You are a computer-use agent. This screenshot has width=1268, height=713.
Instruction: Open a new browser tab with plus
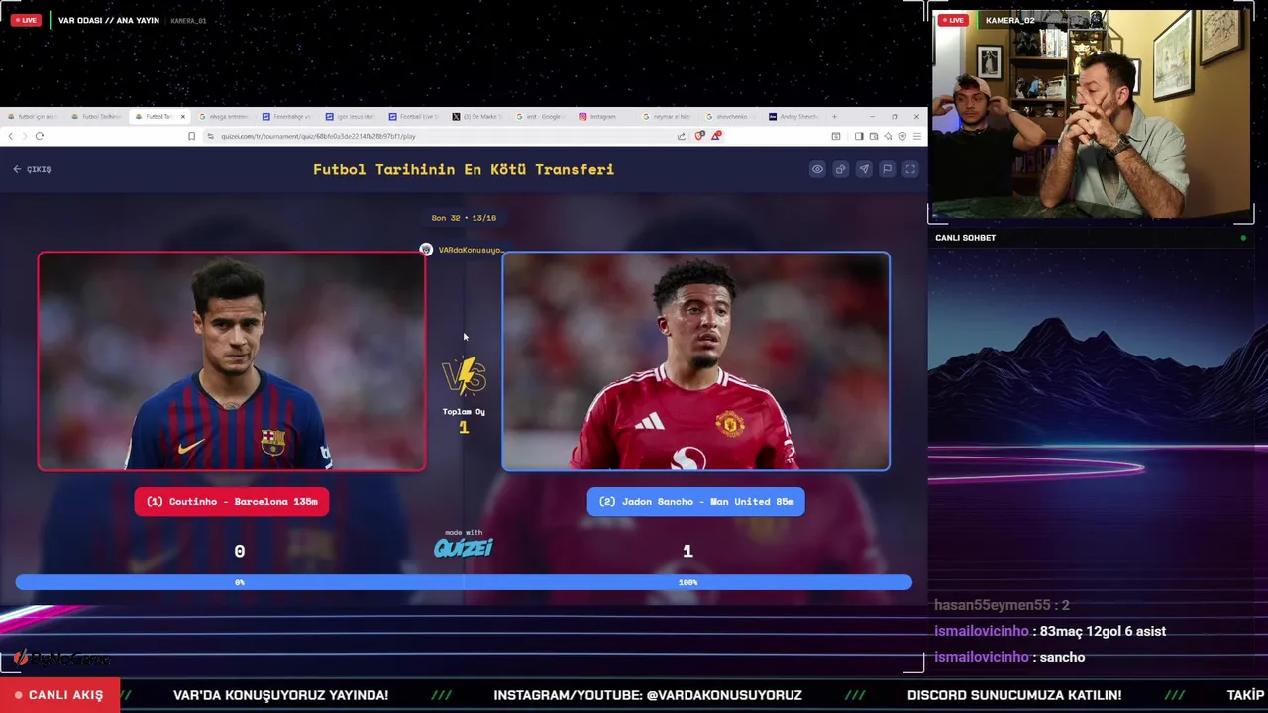[x=835, y=117]
